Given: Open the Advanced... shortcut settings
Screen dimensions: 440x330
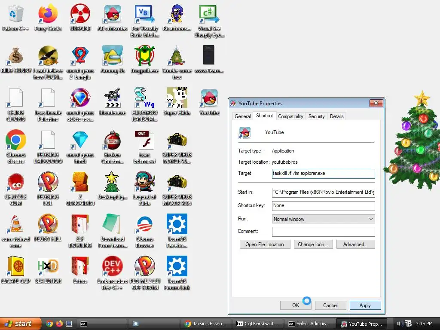Looking at the screenshot, I should [355, 244].
